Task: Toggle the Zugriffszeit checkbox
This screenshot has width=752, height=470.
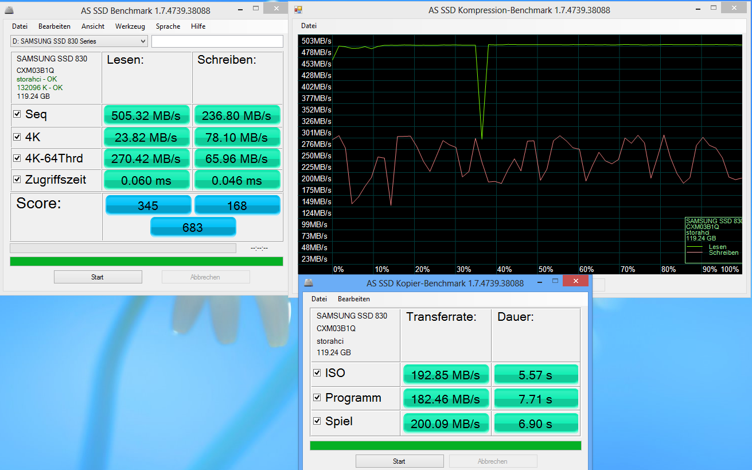Action: [x=17, y=180]
